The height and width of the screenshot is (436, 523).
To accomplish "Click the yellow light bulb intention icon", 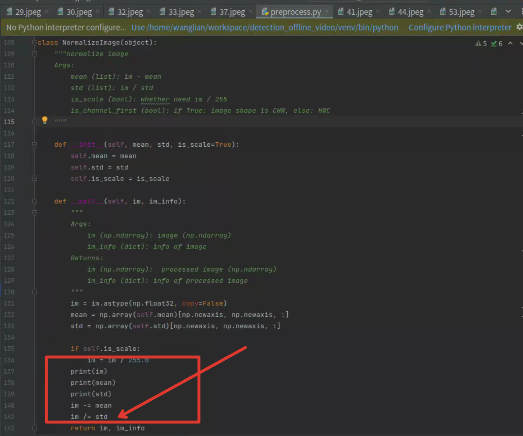I will click(x=45, y=120).
